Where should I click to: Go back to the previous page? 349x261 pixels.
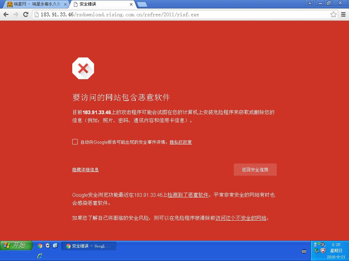click(6, 15)
